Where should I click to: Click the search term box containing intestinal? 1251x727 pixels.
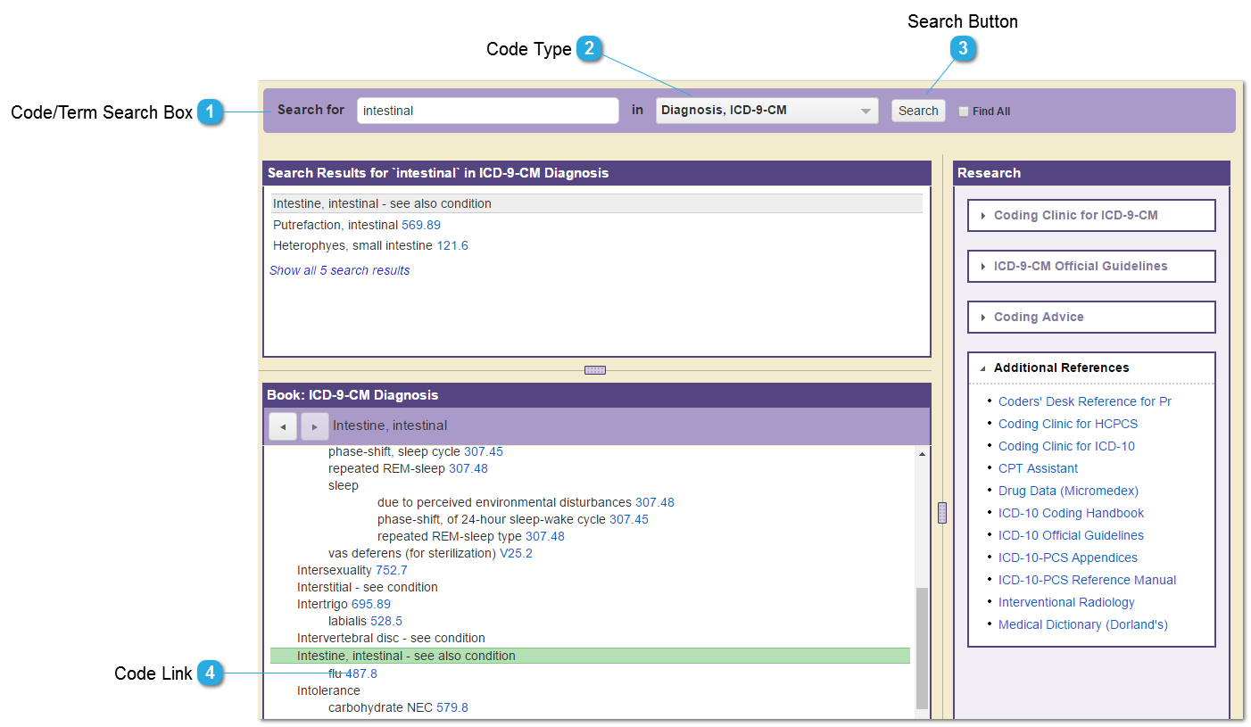(488, 111)
